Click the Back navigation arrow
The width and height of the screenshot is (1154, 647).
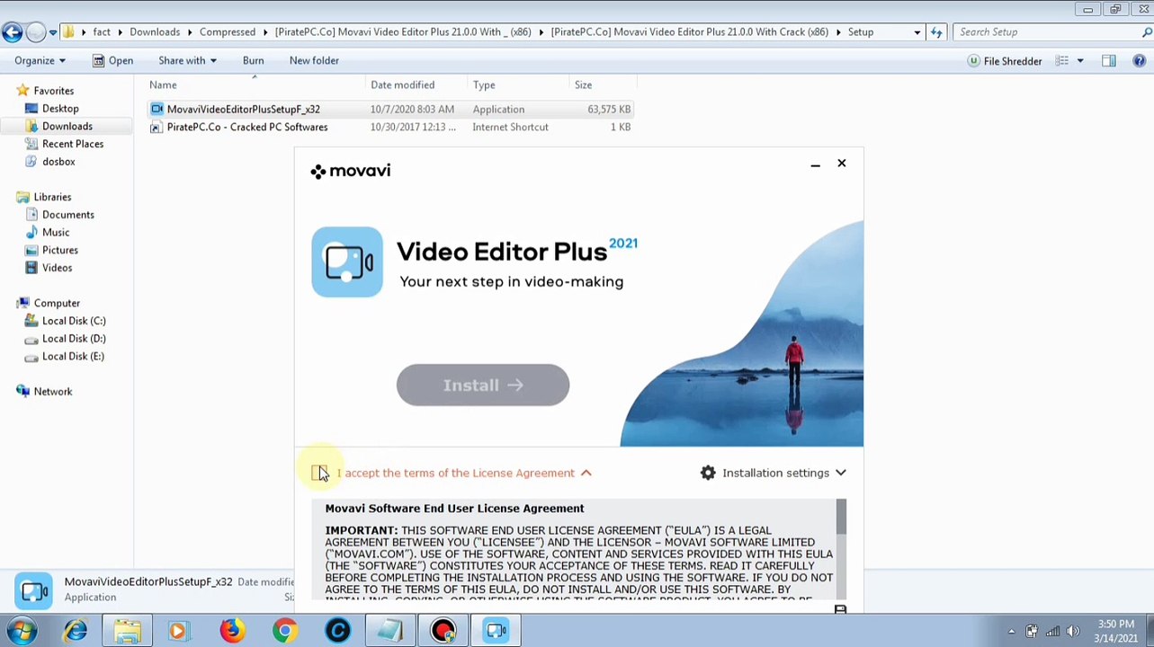click(12, 32)
